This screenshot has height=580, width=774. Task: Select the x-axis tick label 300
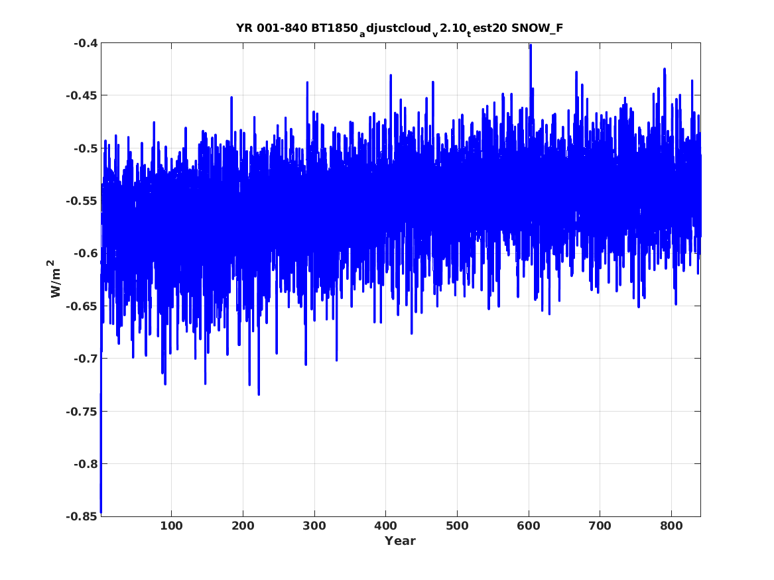pos(314,526)
